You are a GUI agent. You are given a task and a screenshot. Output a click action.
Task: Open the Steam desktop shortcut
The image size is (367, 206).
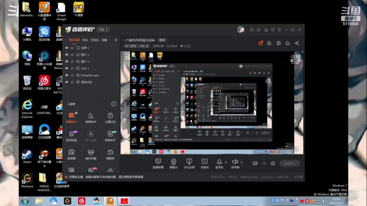pyautogui.click(x=27, y=156)
